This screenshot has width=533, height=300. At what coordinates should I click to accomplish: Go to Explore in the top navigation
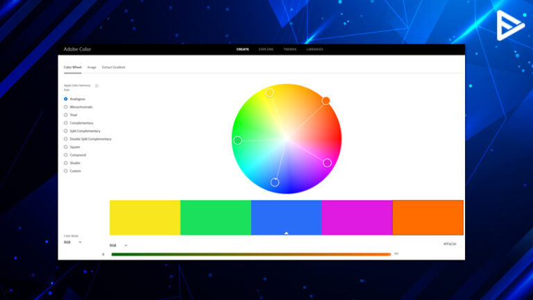pos(266,49)
